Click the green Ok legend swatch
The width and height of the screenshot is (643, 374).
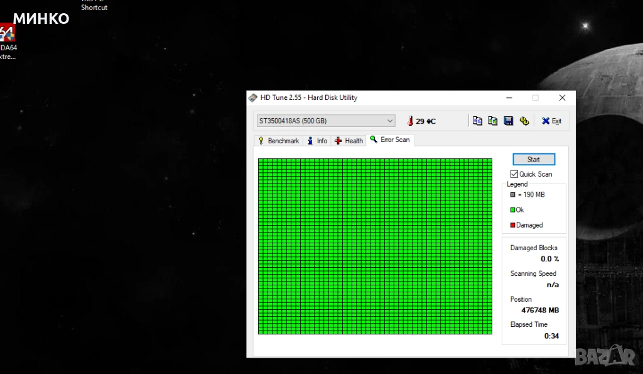click(512, 210)
